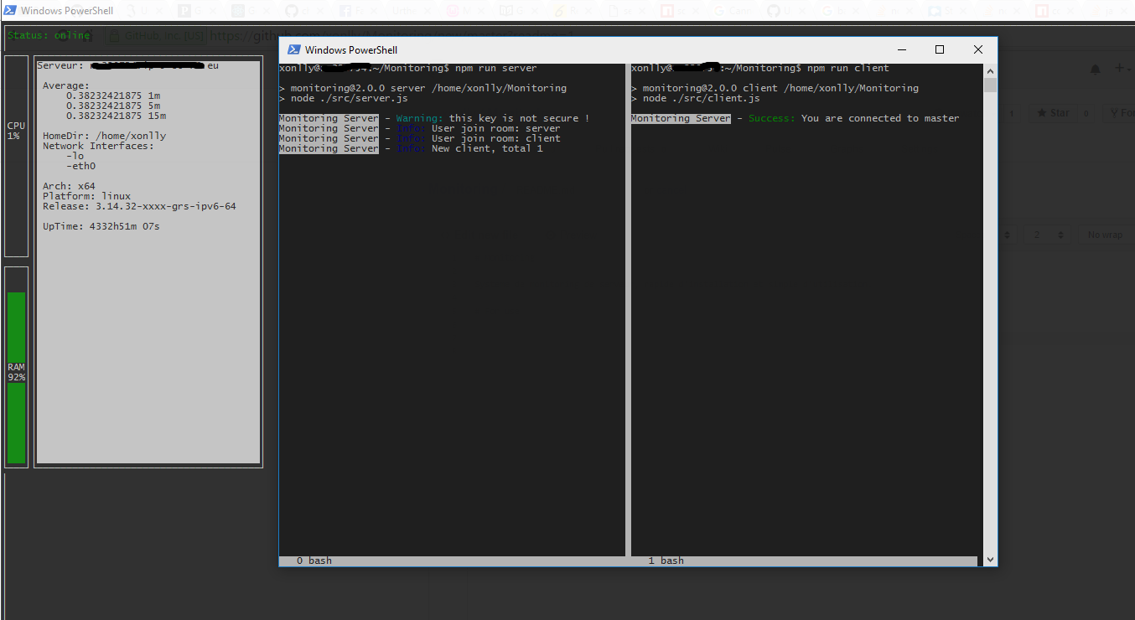Select the '0 bash' tmux window label

coord(314,561)
